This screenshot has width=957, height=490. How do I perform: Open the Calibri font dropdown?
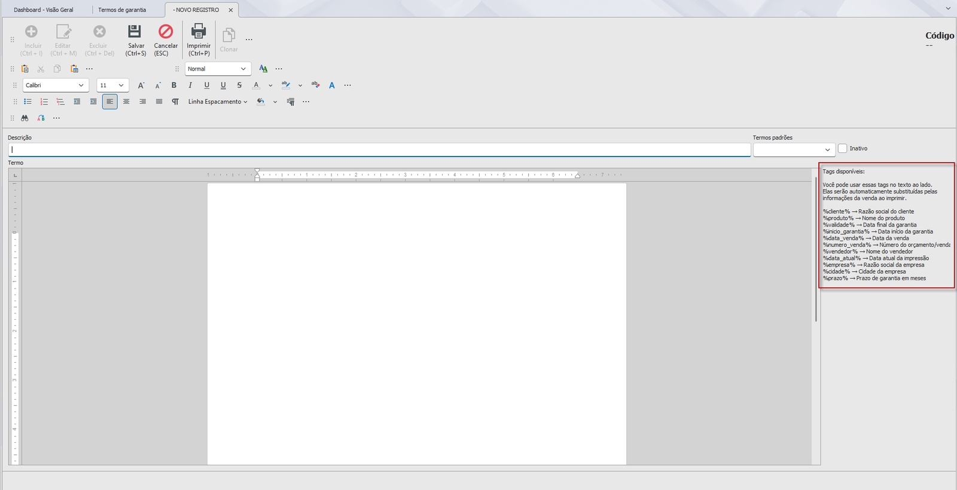click(x=56, y=85)
